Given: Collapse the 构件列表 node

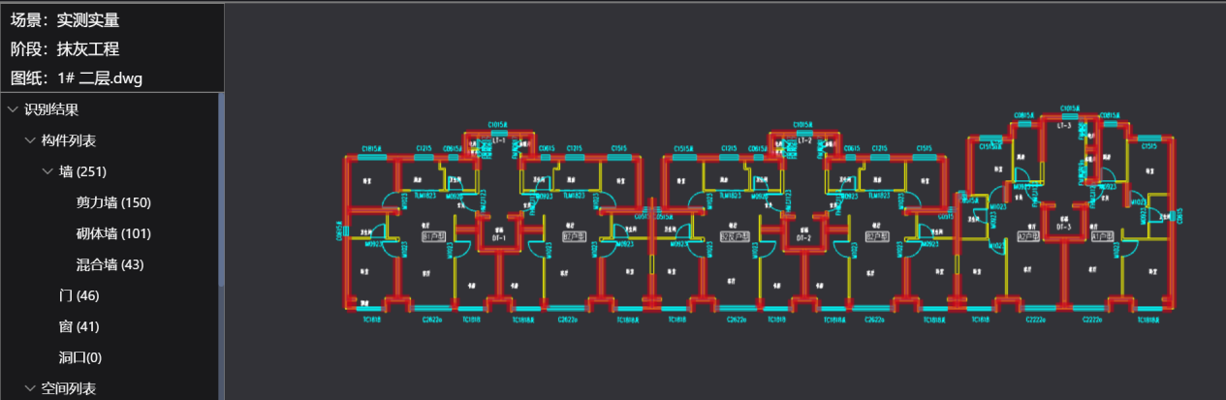Looking at the screenshot, I should coord(29,140).
